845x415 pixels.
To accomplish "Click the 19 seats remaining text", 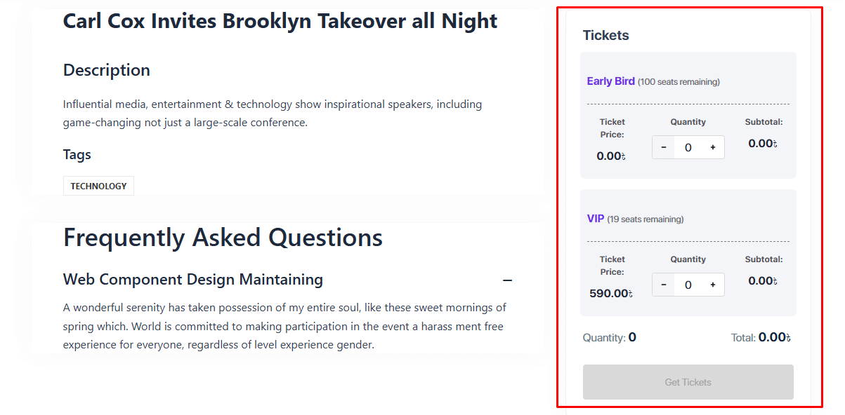I will click(x=645, y=219).
